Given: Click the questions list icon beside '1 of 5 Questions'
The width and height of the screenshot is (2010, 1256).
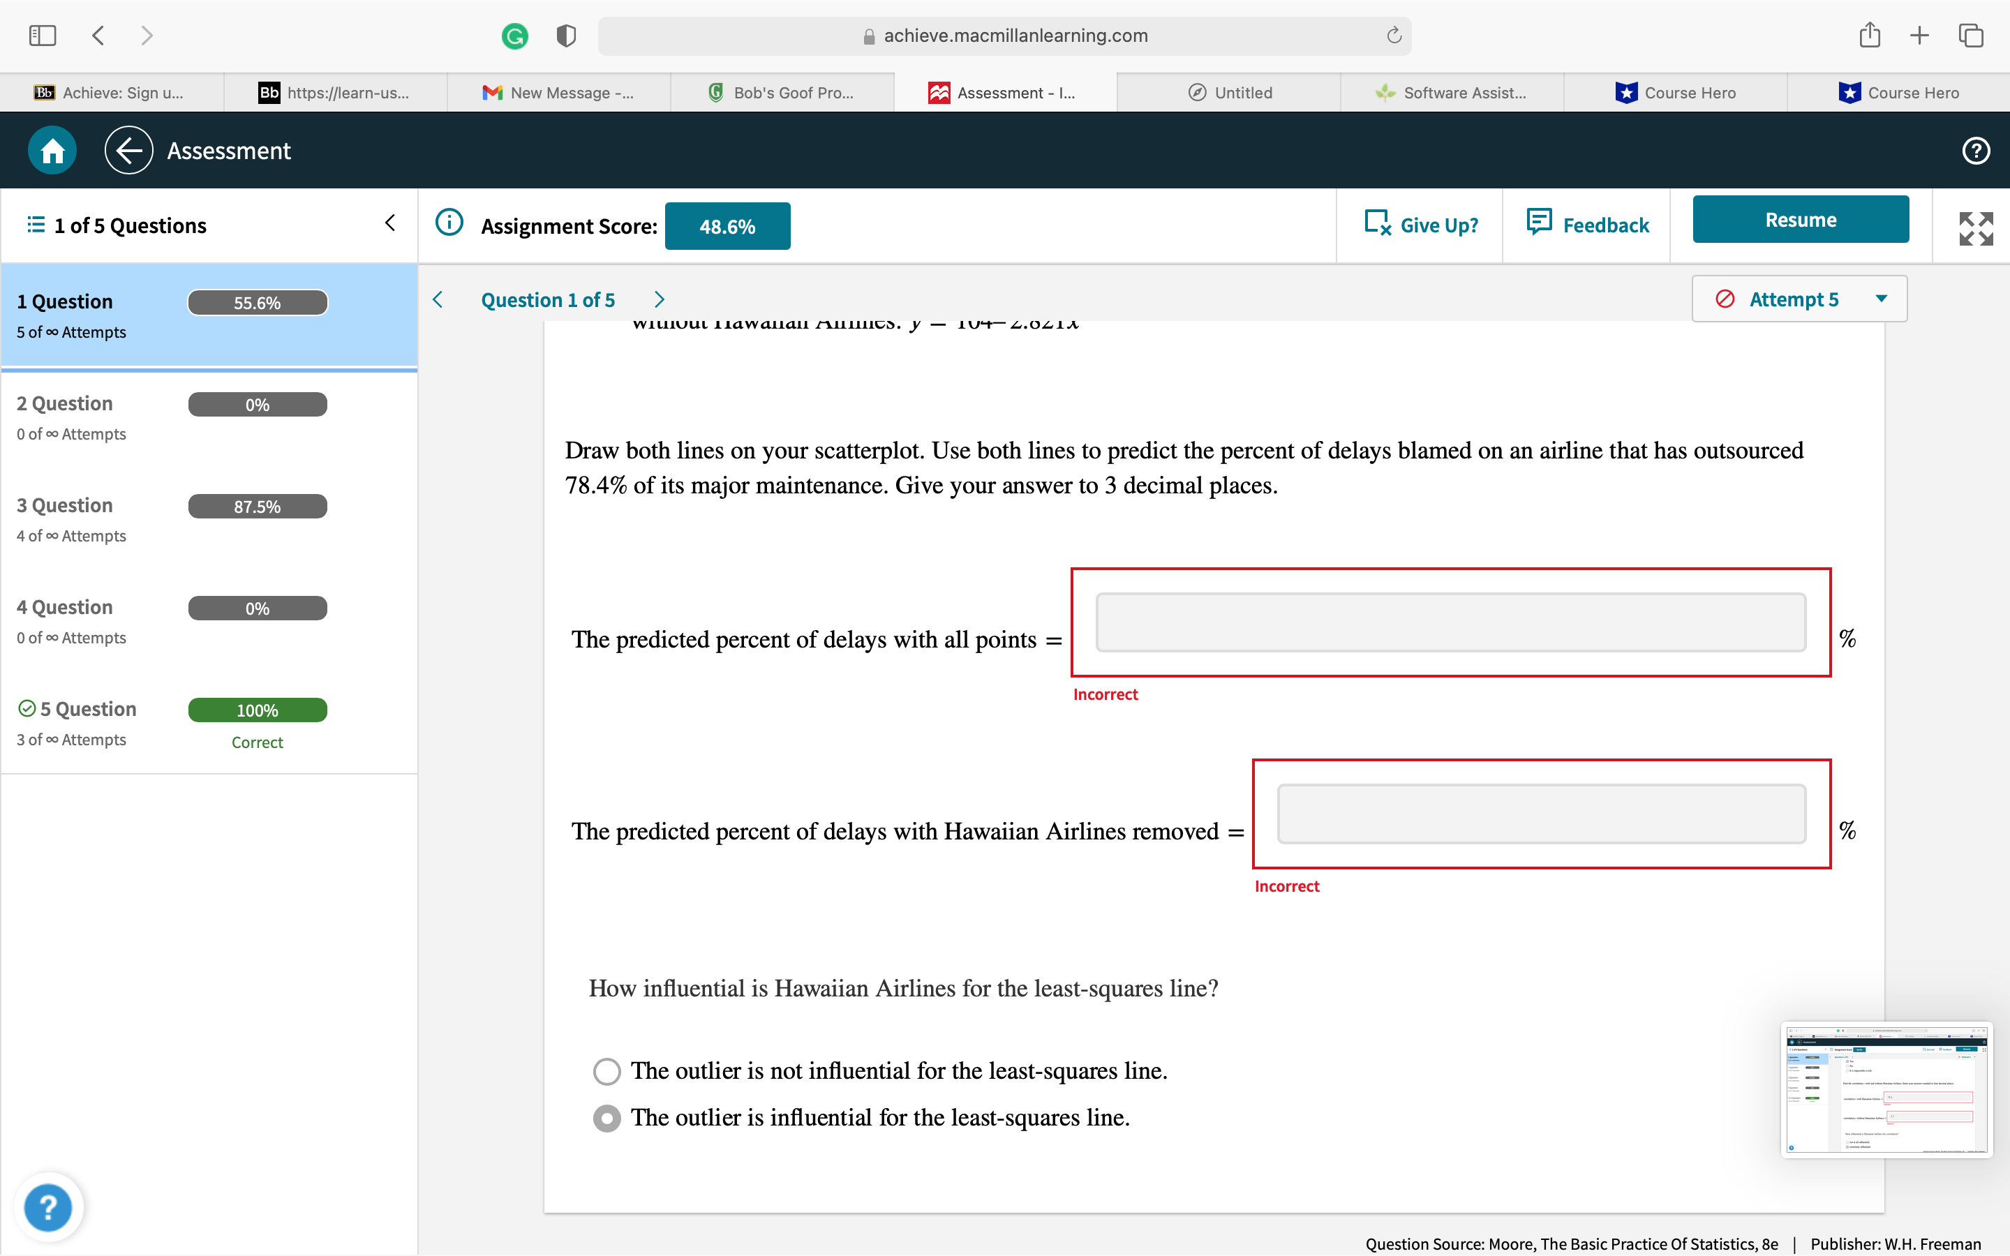Looking at the screenshot, I should [x=35, y=224].
